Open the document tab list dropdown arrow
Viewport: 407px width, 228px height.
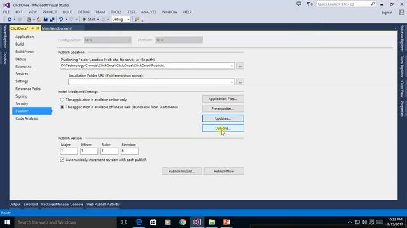pyautogui.click(x=396, y=28)
